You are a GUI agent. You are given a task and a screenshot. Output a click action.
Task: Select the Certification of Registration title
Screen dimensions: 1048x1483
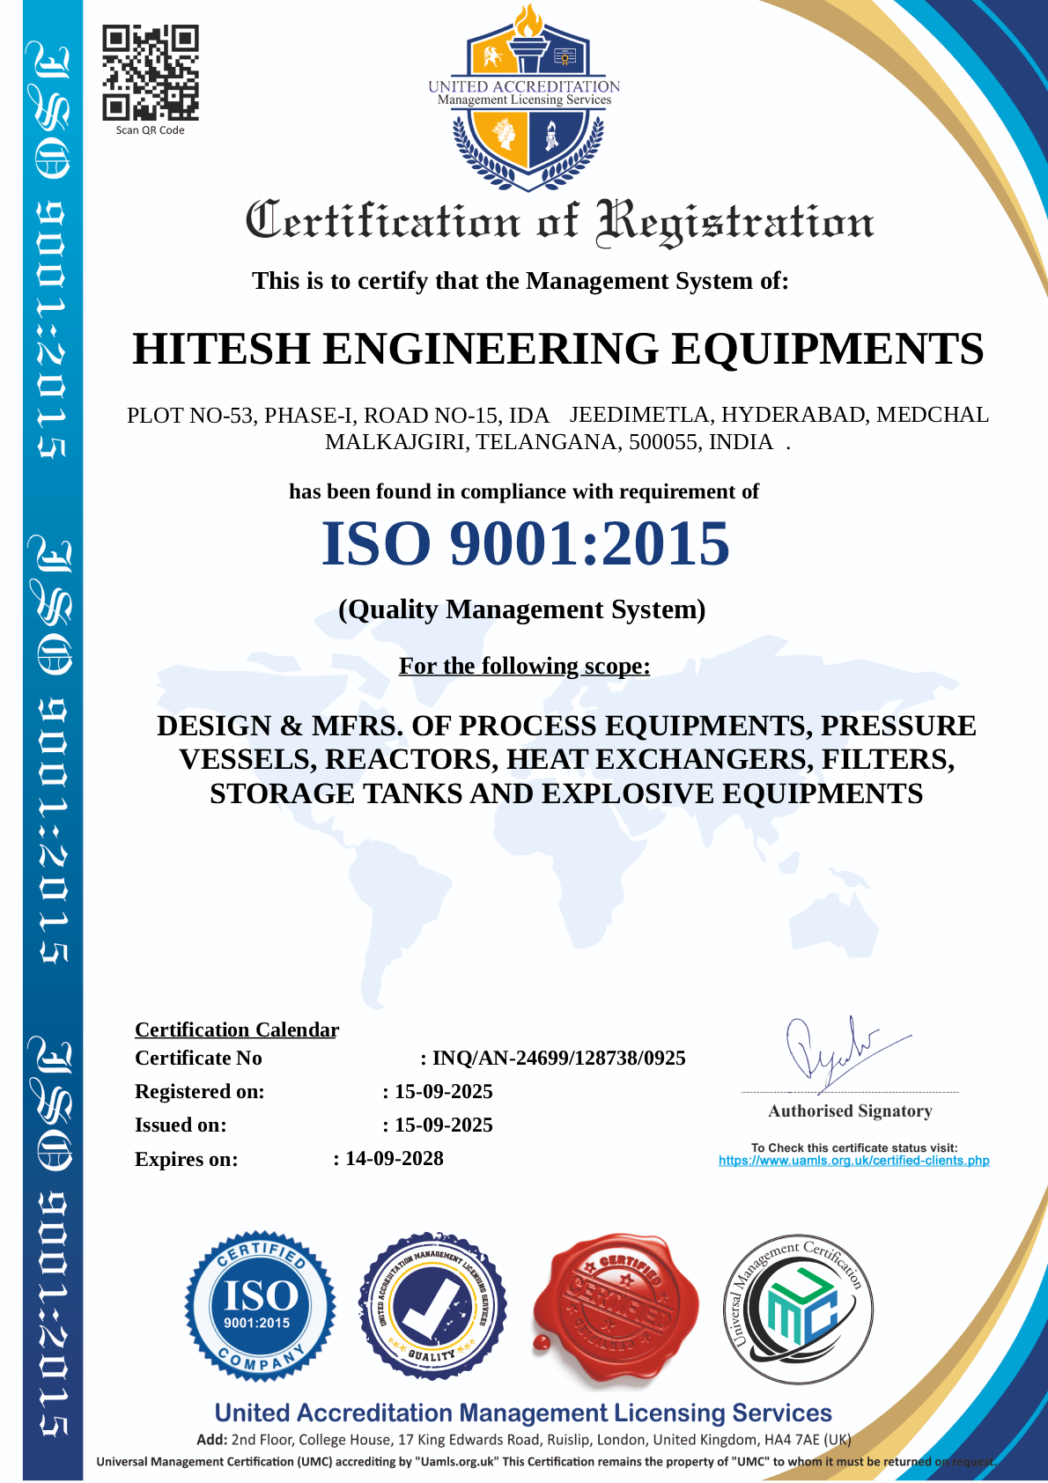559,221
